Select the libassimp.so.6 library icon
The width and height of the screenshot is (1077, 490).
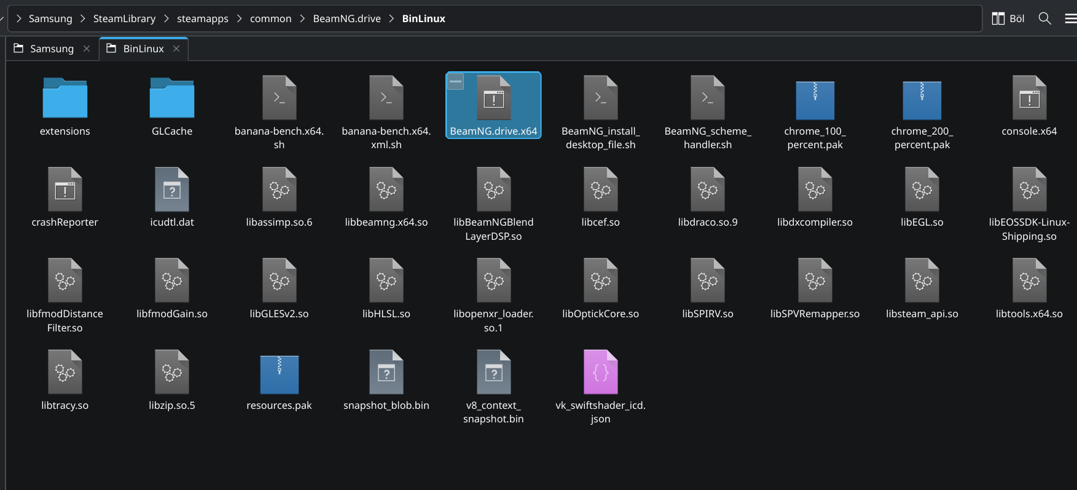tap(280, 189)
